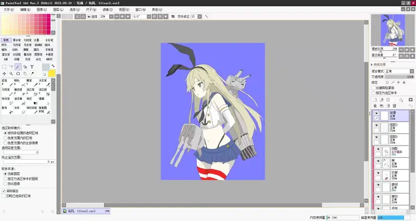Open the blend mode dropdown in layer panel
This screenshot has height=221, width=416.
[x=411, y=71]
